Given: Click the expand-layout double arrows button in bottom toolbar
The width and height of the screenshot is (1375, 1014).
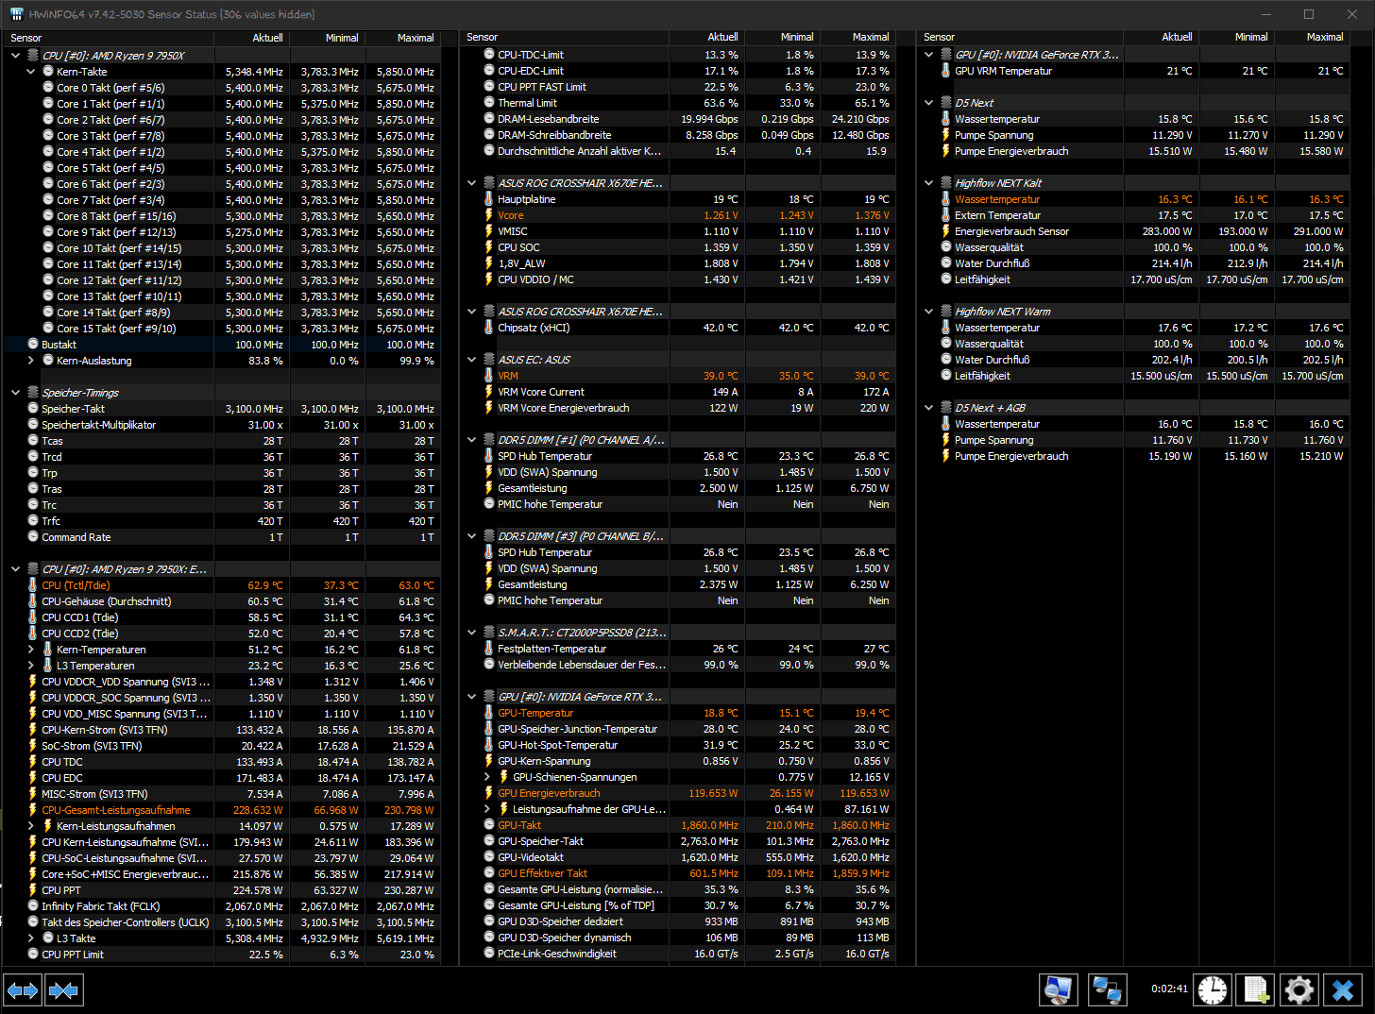Looking at the screenshot, I should [23, 990].
